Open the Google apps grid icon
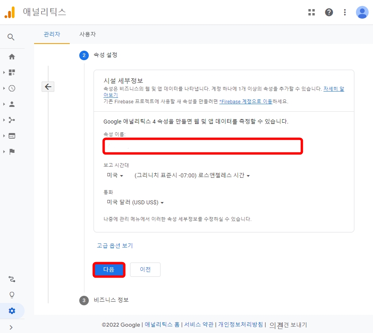 coord(312,12)
